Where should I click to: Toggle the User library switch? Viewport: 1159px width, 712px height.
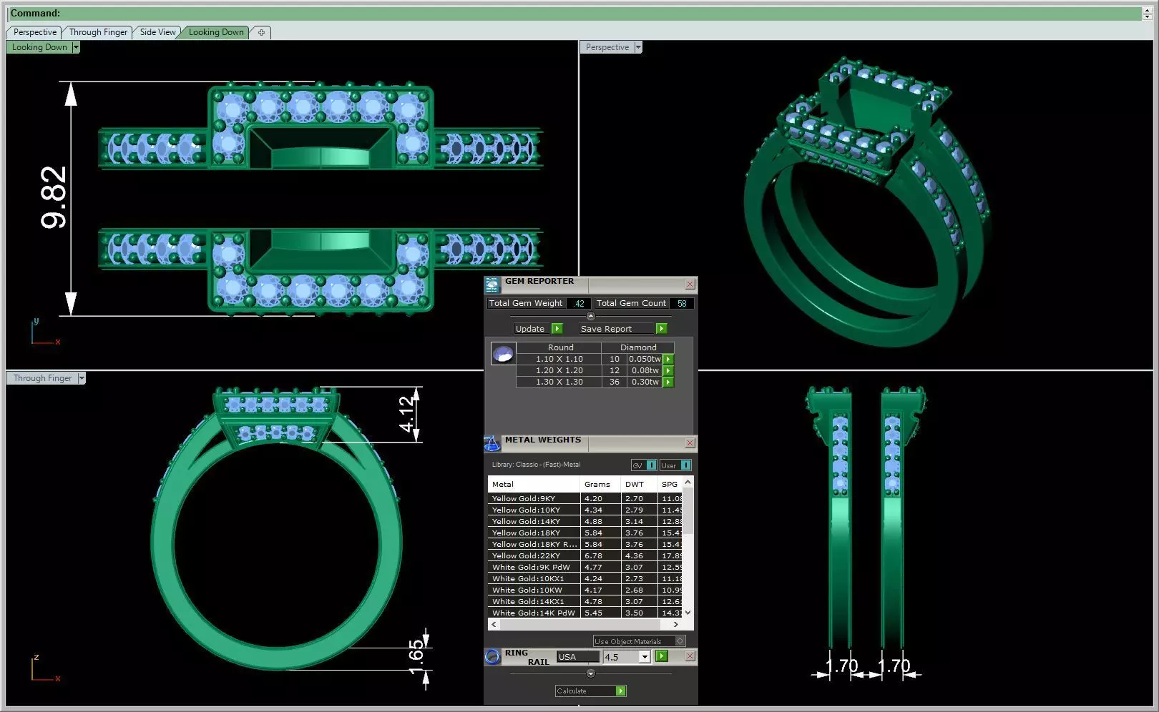click(685, 465)
